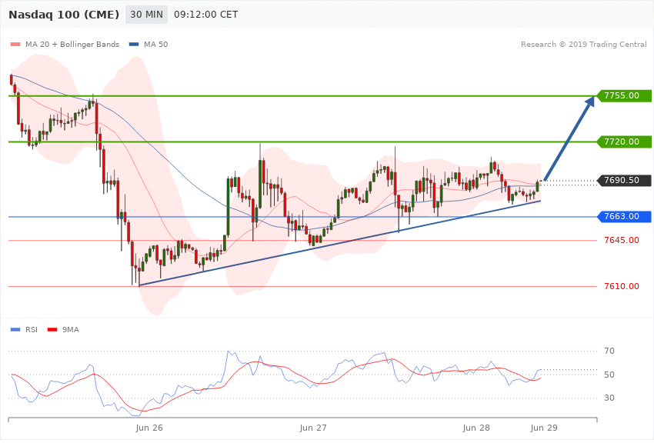Image resolution: width=654 pixels, height=443 pixels.
Task: Click the 7645.00 red support label
Action: pyautogui.click(x=622, y=240)
